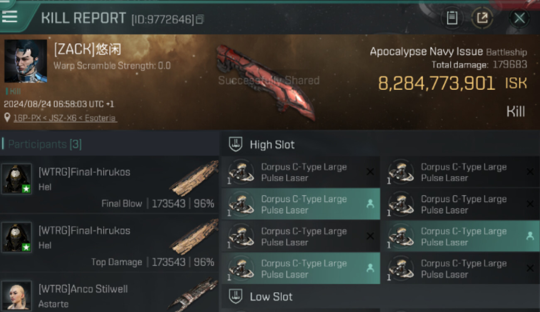Open the hamburger menu icon
The image size is (540, 312).
tap(10, 16)
